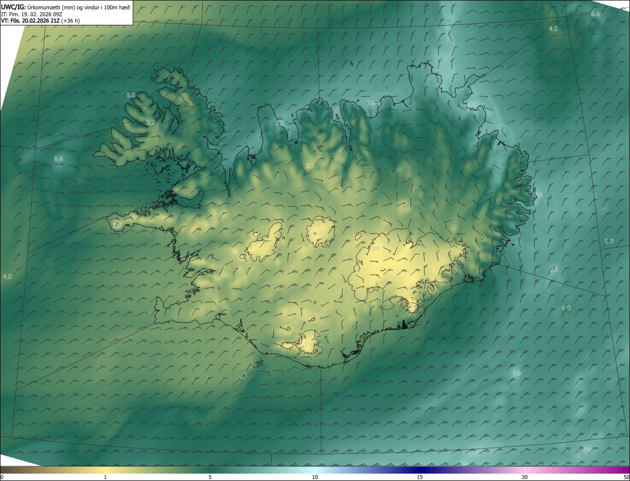Click the 7.5 value label on the map
Screen dimensions: 630x481
tap(554, 270)
